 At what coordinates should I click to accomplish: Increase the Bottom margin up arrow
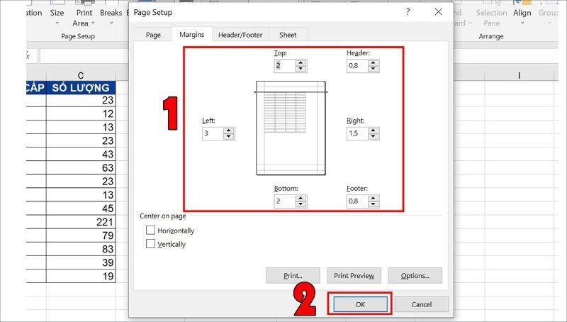click(x=301, y=199)
